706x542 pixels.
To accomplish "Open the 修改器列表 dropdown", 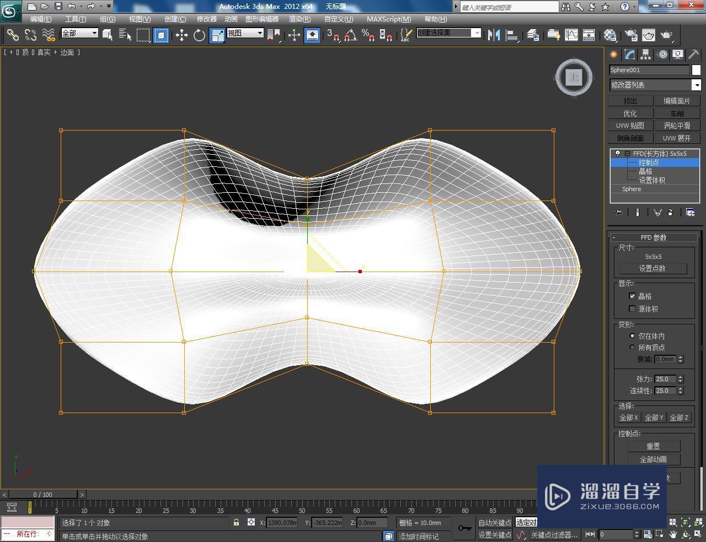I will point(697,85).
